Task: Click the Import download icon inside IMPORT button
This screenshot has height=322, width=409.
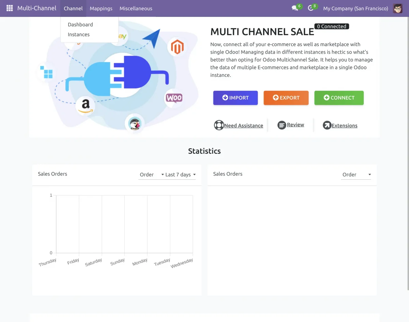Action: tap(225, 98)
